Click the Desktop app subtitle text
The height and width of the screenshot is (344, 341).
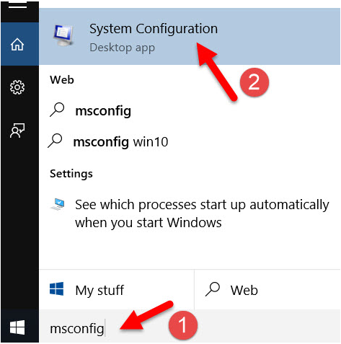(122, 48)
